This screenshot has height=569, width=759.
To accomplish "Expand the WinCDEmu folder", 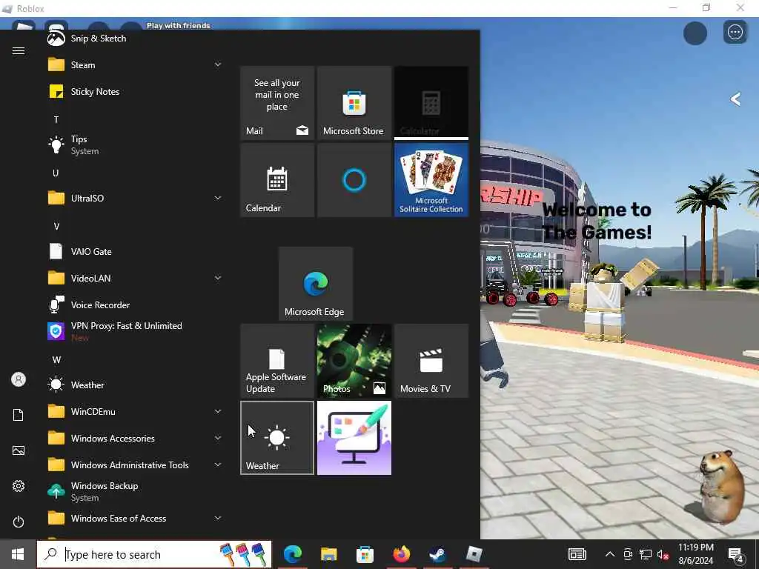I will pos(134,412).
